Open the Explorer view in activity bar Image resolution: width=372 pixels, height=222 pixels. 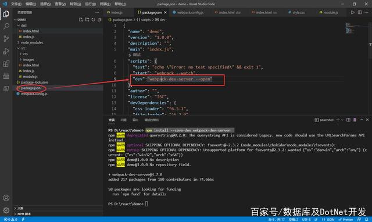click(6, 14)
